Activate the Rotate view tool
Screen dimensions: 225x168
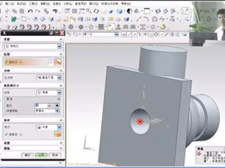click(x=96, y=11)
